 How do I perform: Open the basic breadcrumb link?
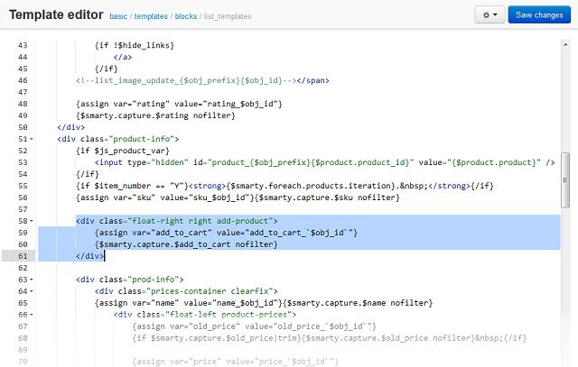tap(118, 16)
